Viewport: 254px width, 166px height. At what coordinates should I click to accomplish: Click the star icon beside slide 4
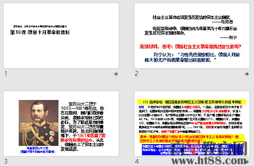[x=247, y=161]
